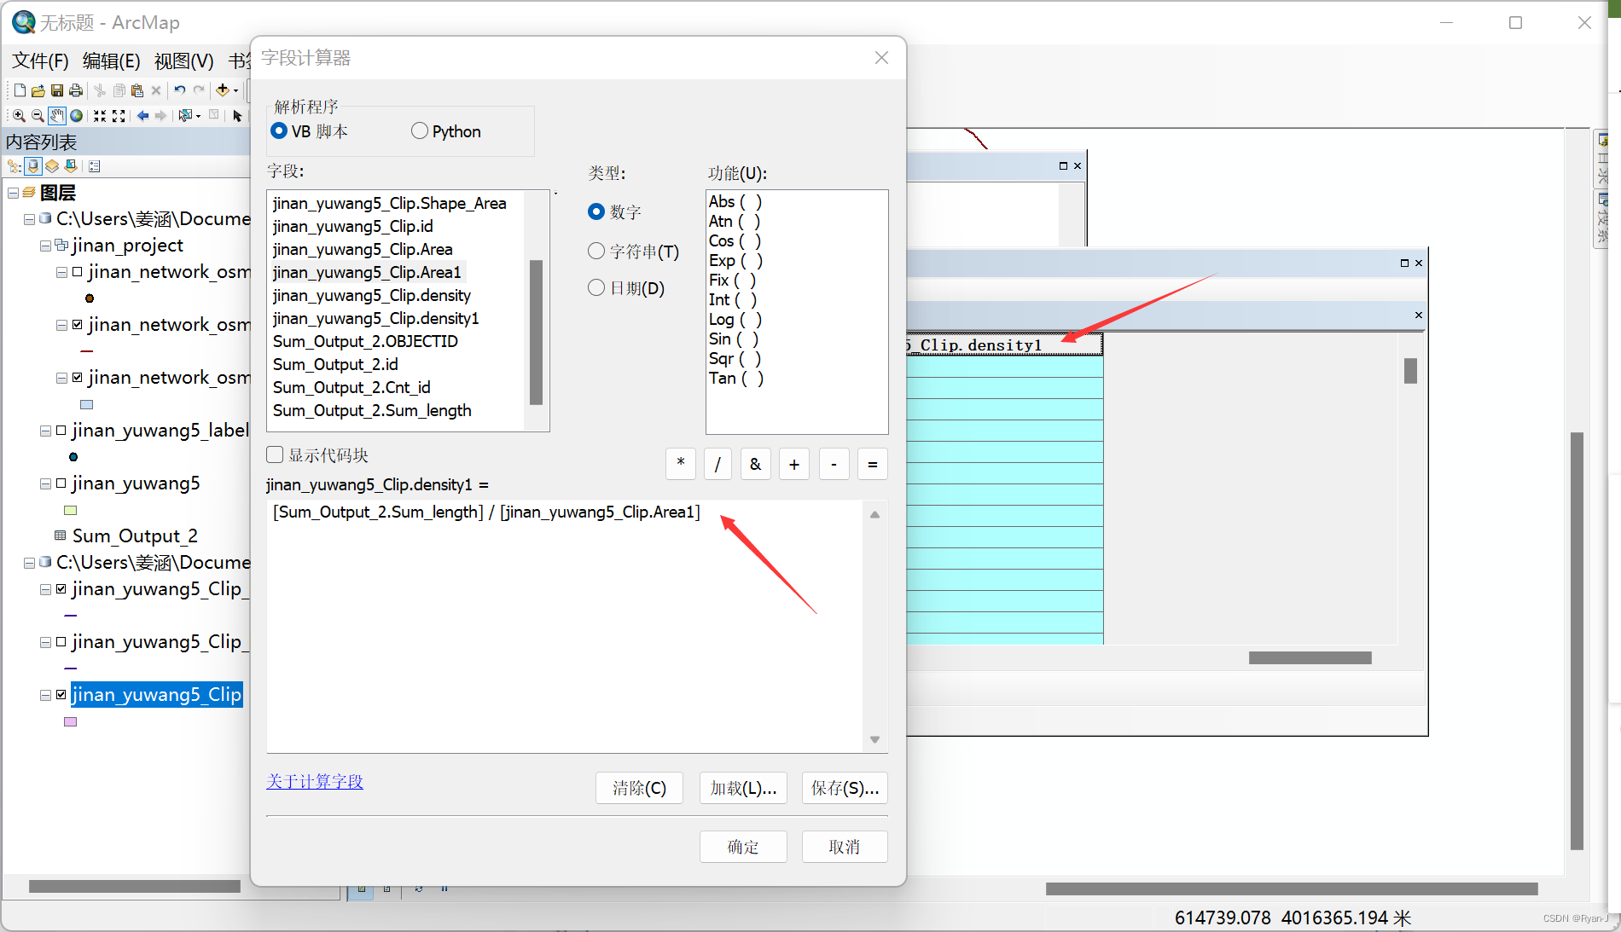Click the delete X toolbar icon

(156, 90)
